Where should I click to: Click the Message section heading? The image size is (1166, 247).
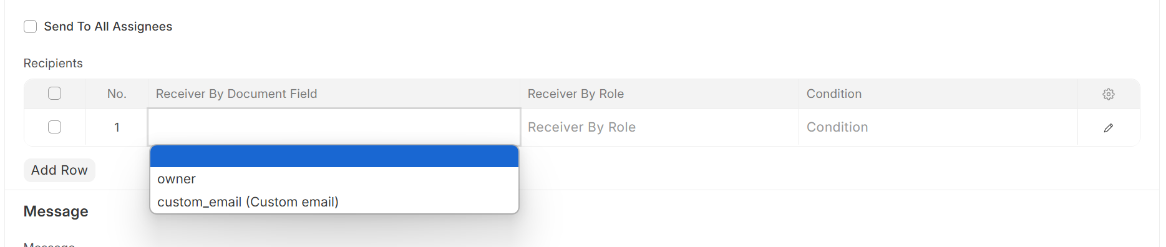coord(56,211)
